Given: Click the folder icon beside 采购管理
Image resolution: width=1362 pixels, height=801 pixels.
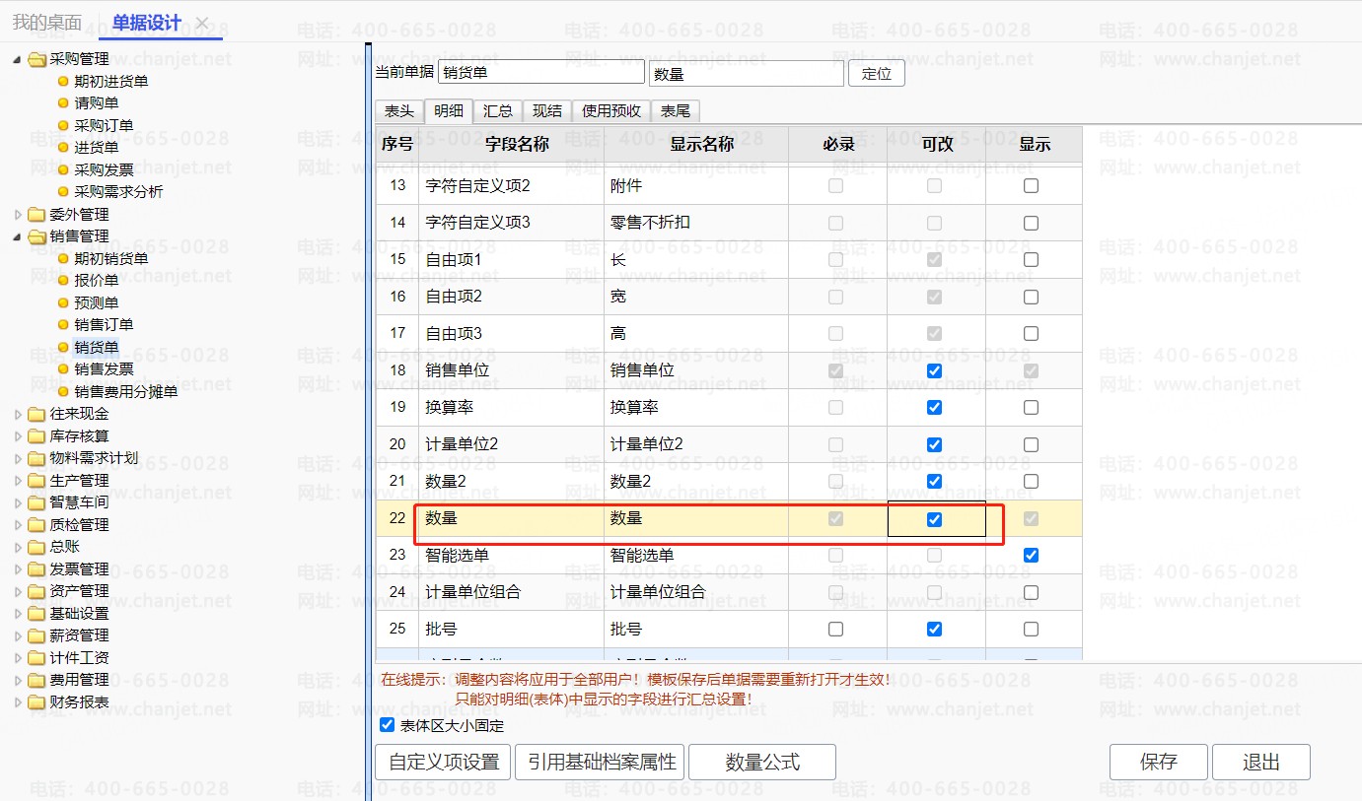Looking at the screenshot, I should pyautogui.click(x=37, y=59).
